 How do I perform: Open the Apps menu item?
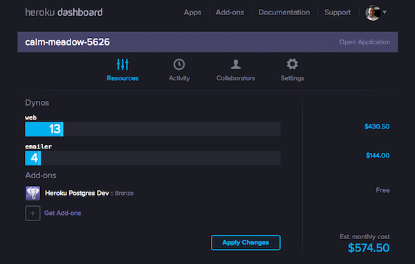pyautogui.click(x=192, y=12)
